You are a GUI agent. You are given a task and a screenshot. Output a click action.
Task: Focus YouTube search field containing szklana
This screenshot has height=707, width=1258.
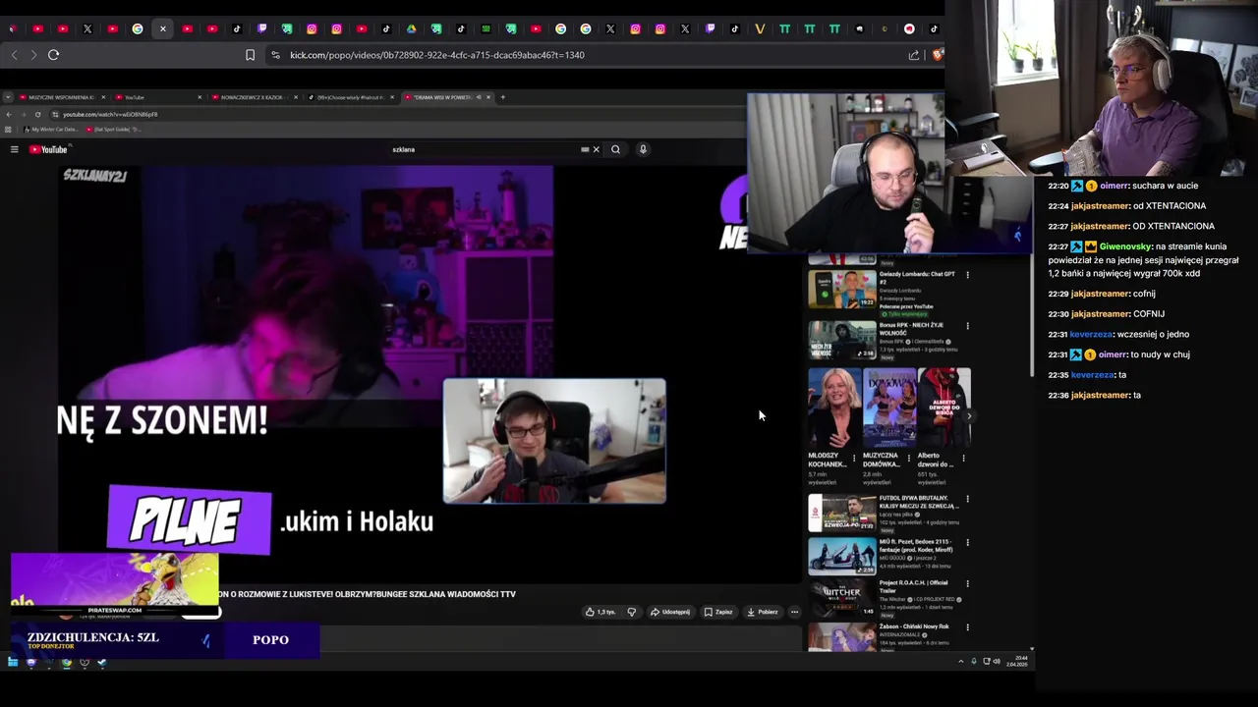[x=482, y=149]
